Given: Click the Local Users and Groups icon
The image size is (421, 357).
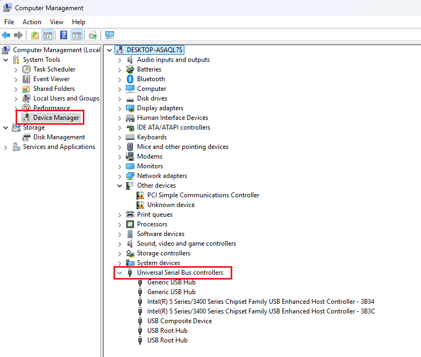Looking at the screenshot, I should click(26, 98).
